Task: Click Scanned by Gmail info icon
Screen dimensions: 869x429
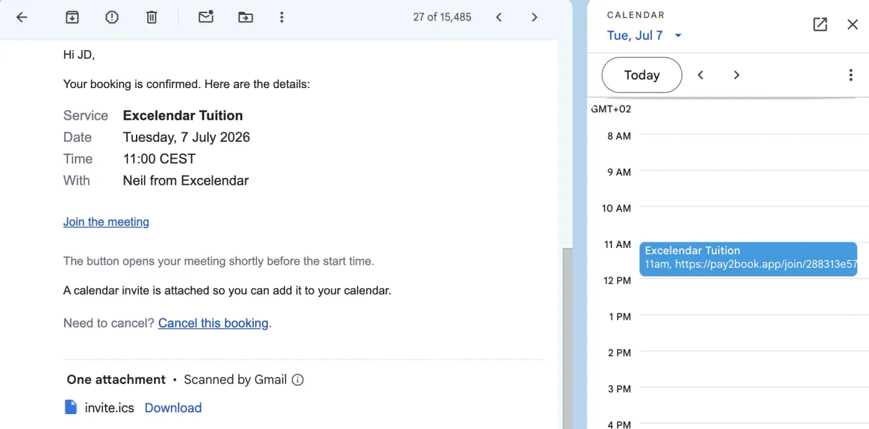Action: coord(298,379)
